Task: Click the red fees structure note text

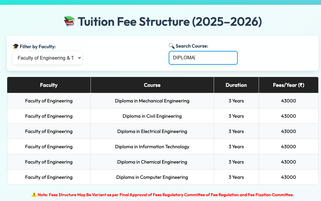Action: point(166,195)
